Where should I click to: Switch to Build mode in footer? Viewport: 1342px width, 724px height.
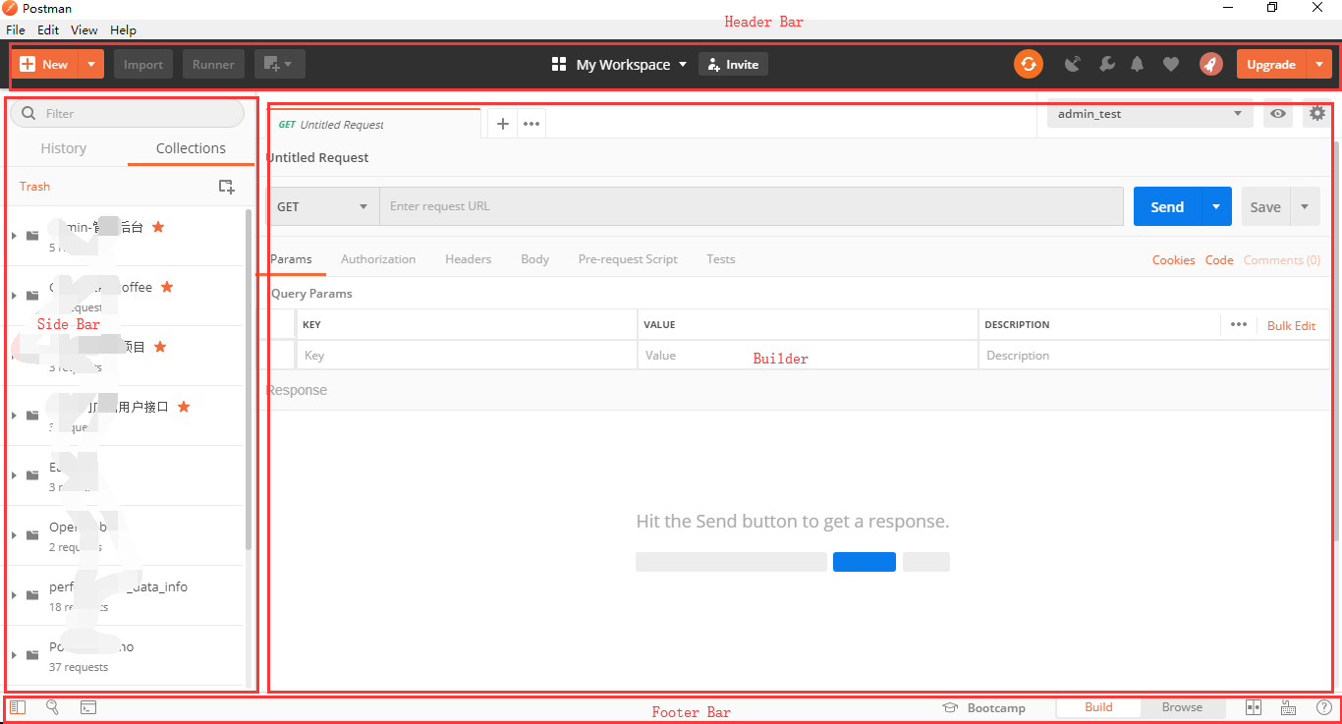click(x=1098, y=707)
